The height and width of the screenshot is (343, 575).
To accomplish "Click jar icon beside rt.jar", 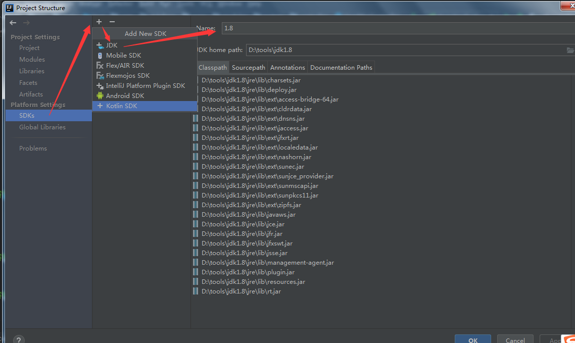I will point(196,291).
